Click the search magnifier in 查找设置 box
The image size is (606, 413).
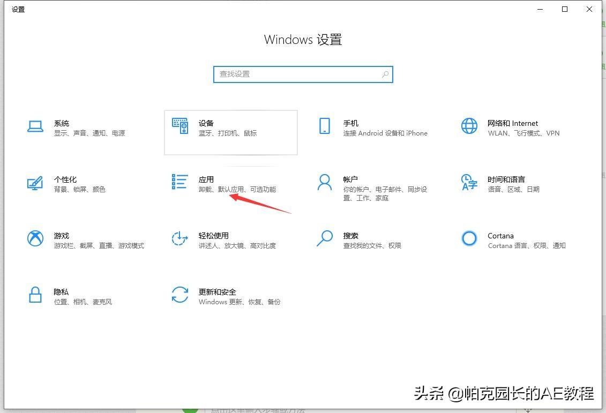385,74
